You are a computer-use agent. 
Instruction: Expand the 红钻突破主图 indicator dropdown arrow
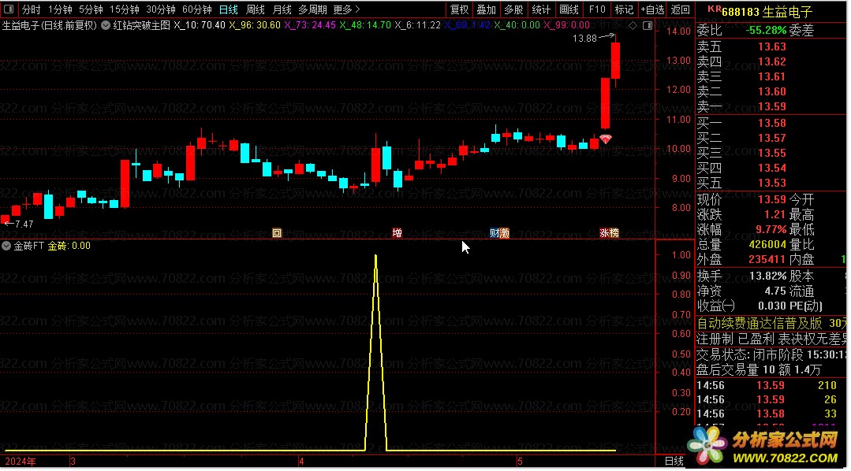click(106, 25)
